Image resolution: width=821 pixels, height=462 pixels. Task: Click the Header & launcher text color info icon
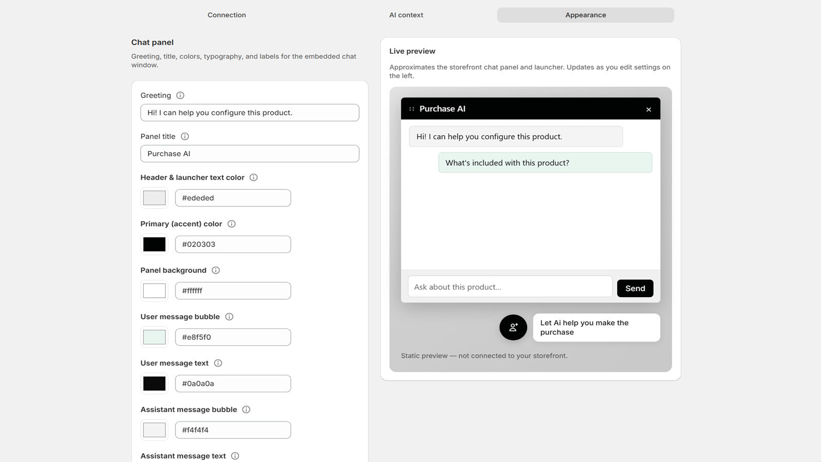pos(253,178)
